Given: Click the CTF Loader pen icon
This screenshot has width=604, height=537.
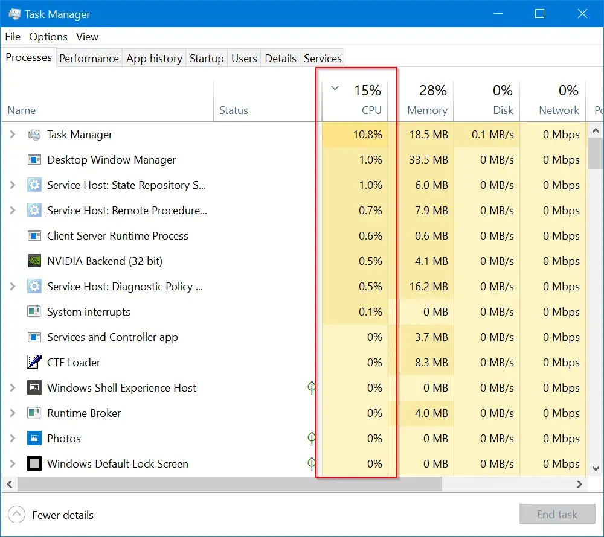Looking at the screenshot, I should coord(34,363).
